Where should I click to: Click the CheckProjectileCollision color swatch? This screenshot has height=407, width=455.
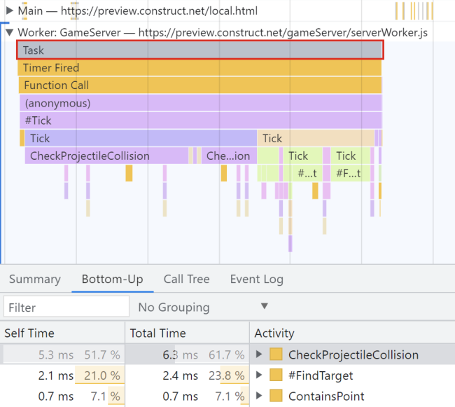coord(276,354)
